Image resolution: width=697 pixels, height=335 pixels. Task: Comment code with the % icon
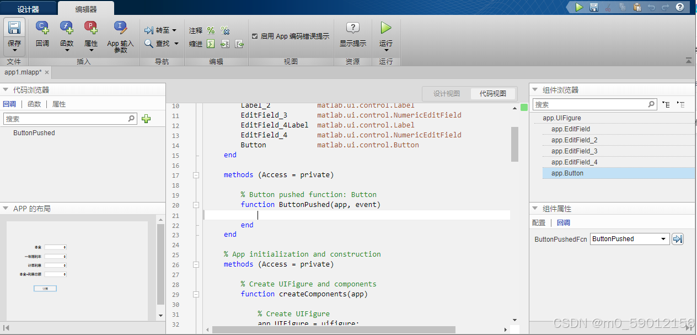pyautogui.click(x=212, y=30)
